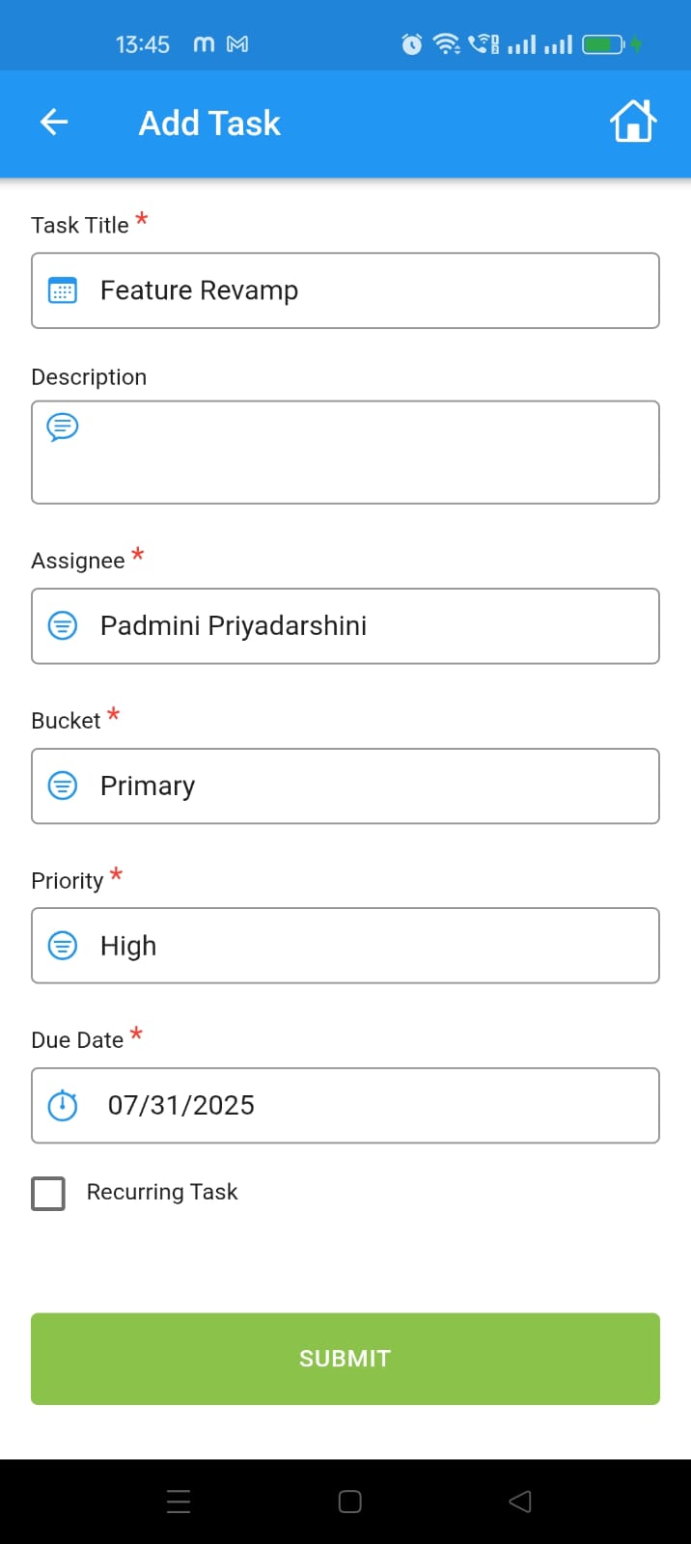Tap the Android recent apps menu icon
The image size is (691, 1544).
[179, 1501]
